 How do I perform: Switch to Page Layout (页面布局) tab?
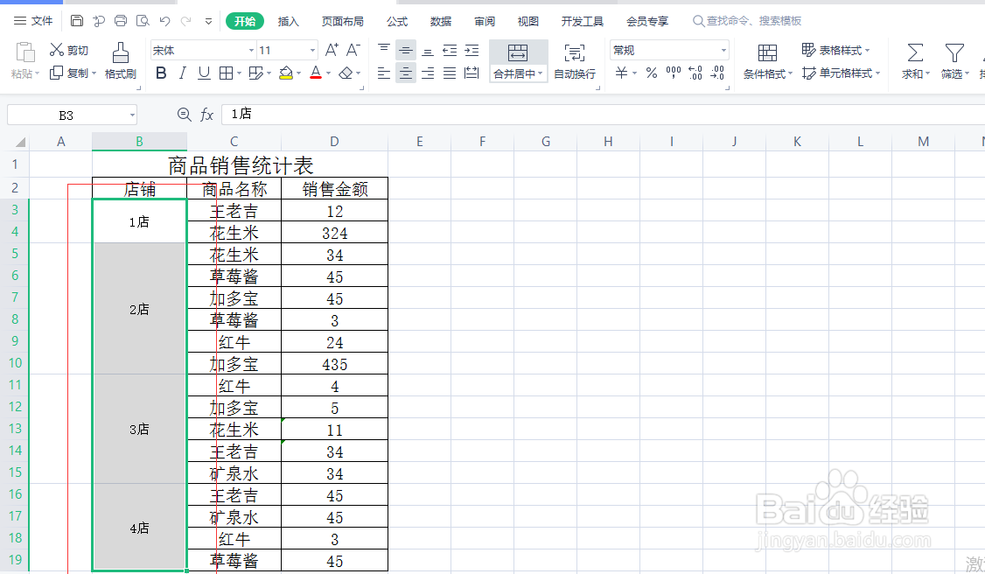tap(342, 21)
